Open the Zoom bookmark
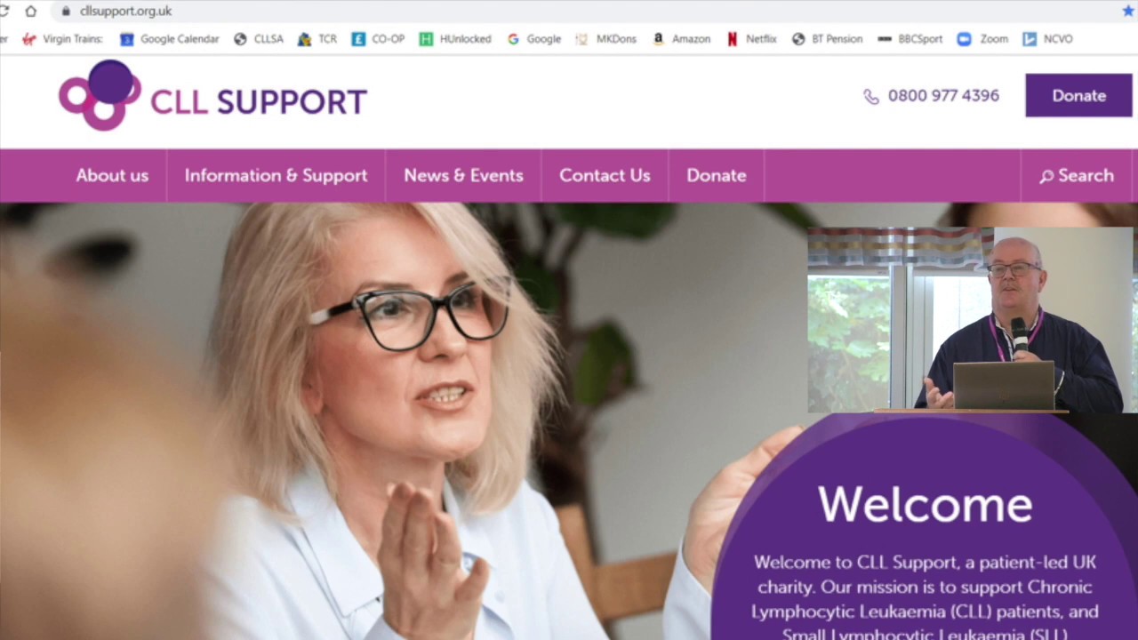Image resolution: width=1138 pixels, height=640 pixels. click(x=982, y=39)
